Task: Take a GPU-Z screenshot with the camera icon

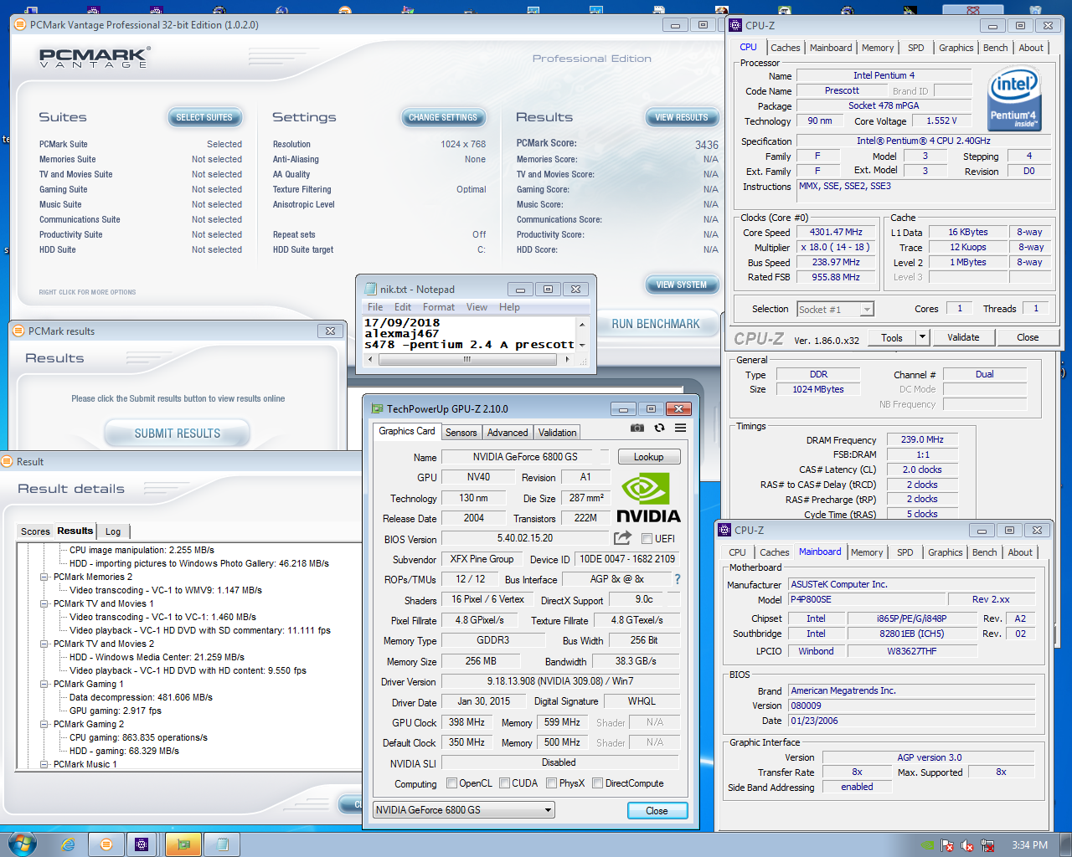Action: point(637,428)
